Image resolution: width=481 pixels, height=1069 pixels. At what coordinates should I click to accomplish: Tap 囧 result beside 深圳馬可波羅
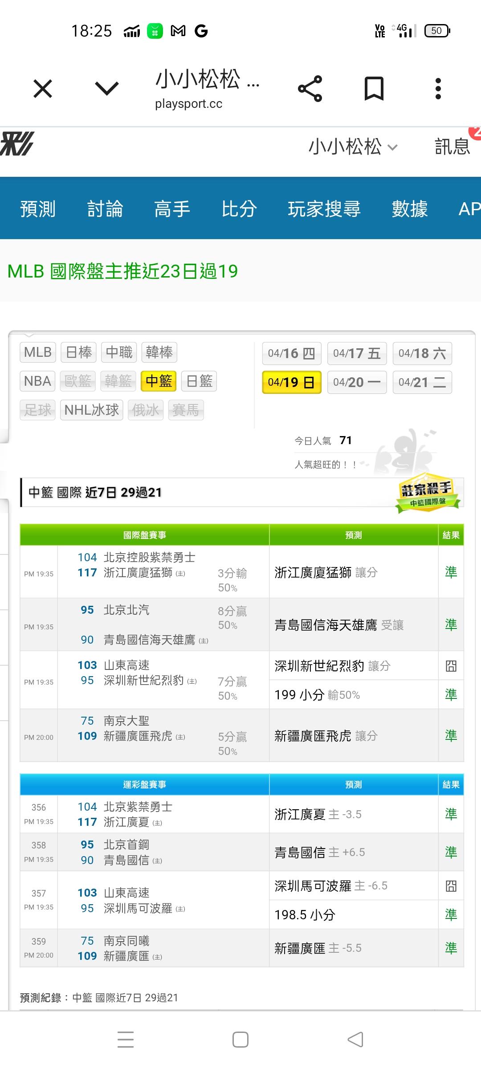coord(451,885)
